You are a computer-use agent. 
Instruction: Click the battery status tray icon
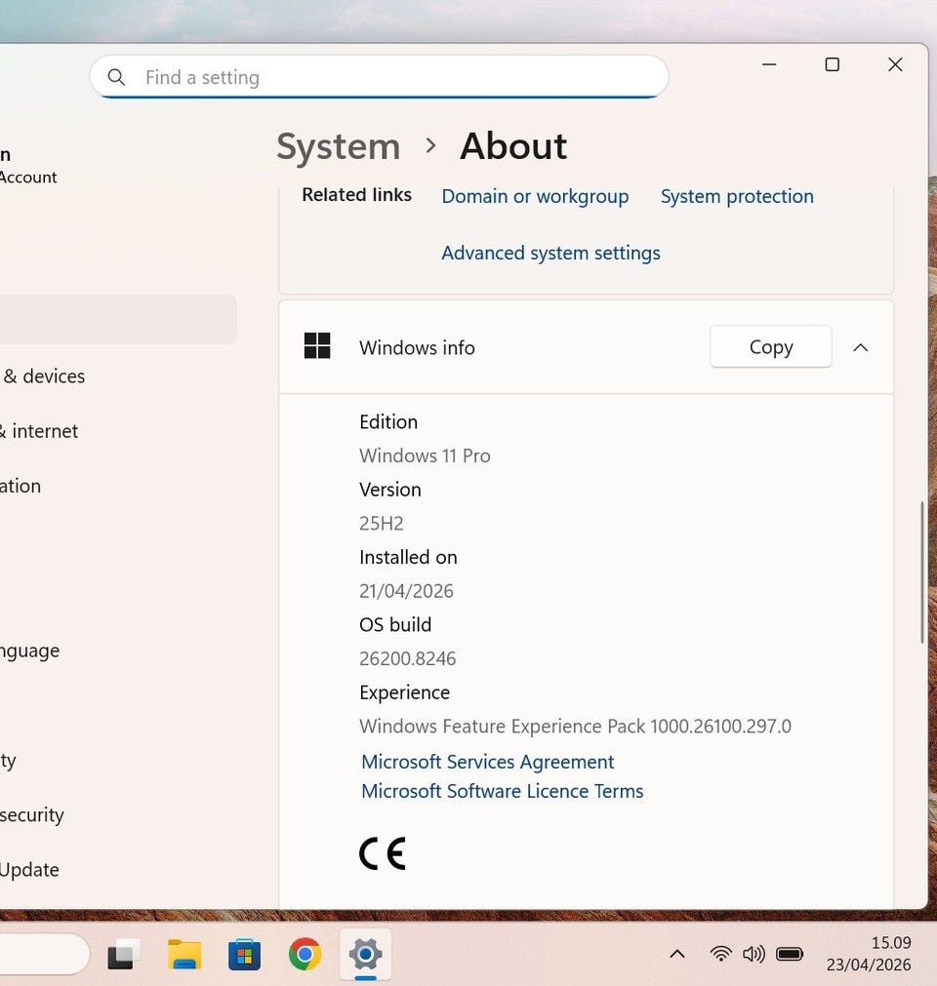789,954
